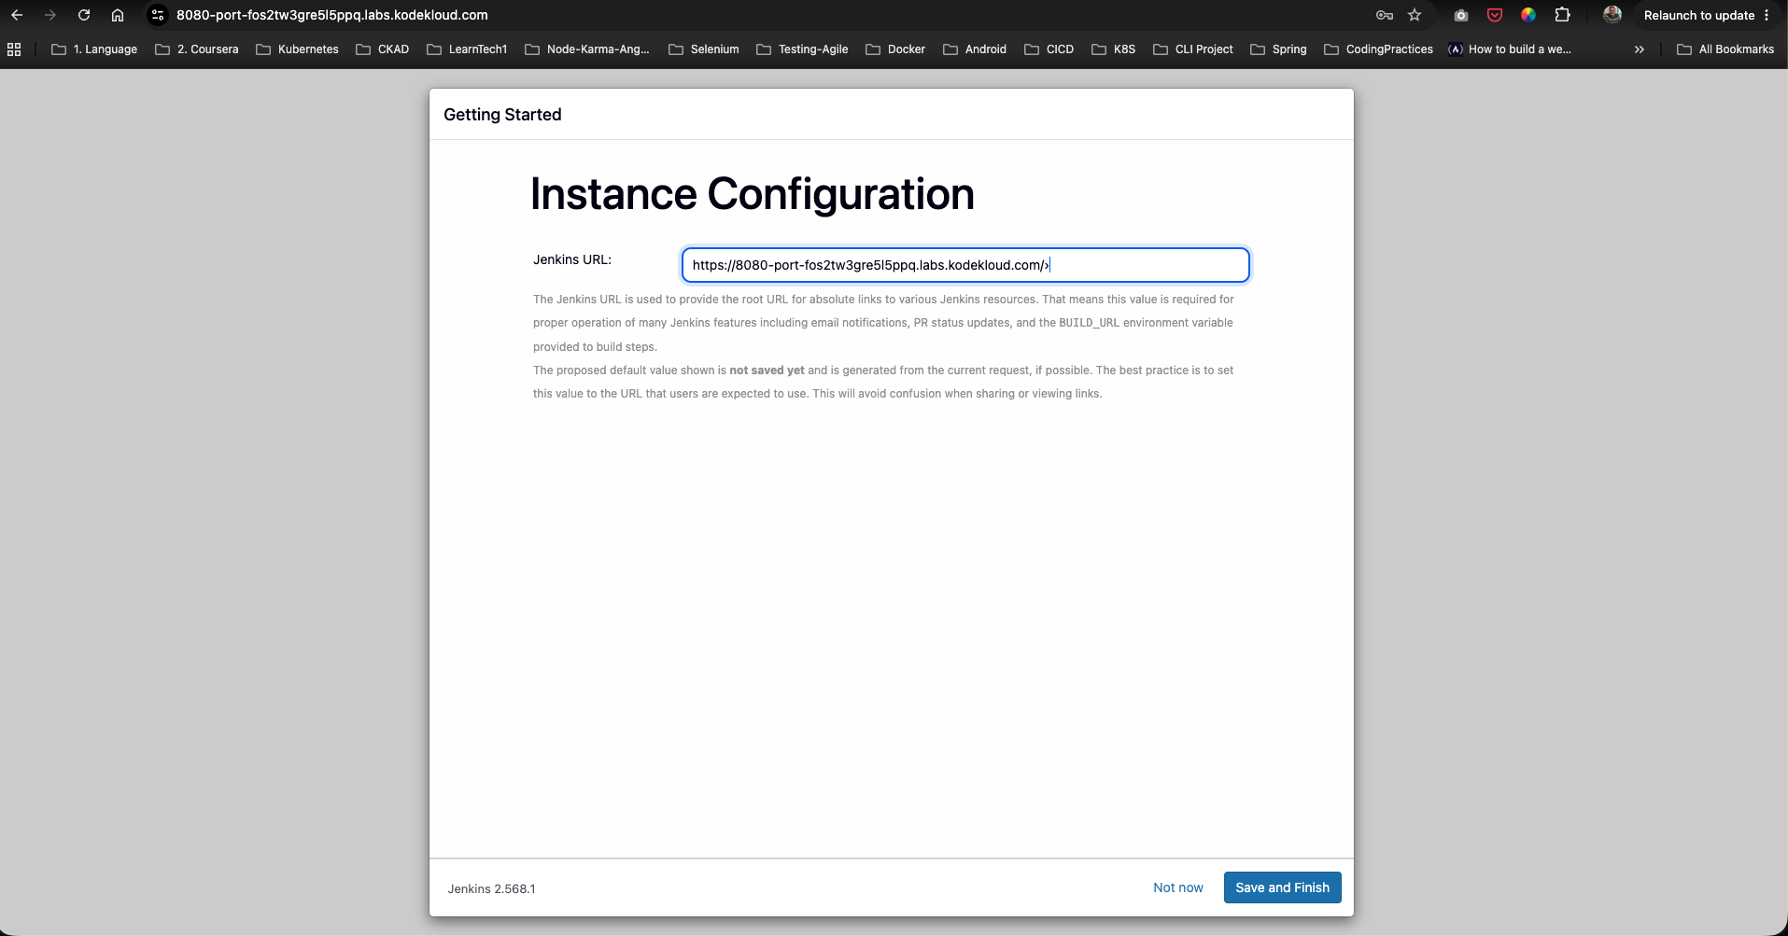This screenshot has height=936, width=1788.
Task: Open the K8S bookmark folder
Action: point(1114,49)
